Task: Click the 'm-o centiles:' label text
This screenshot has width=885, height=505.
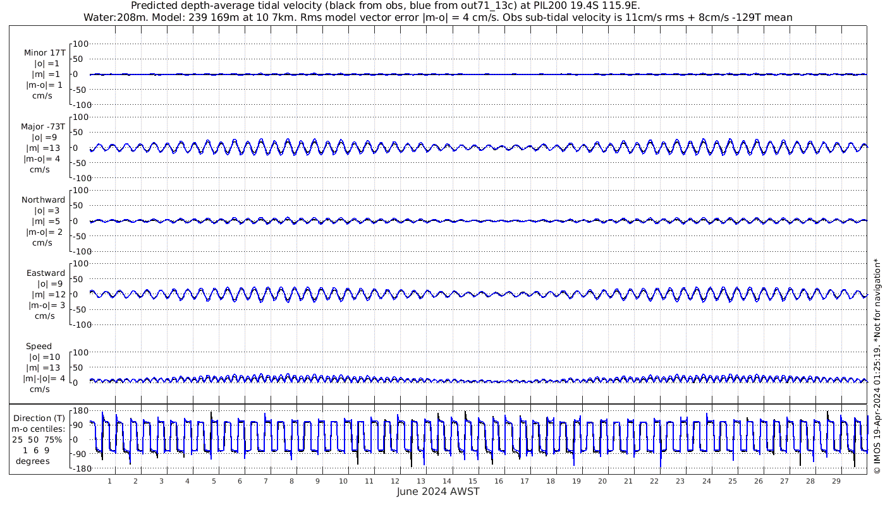Action: coord(39,429)
